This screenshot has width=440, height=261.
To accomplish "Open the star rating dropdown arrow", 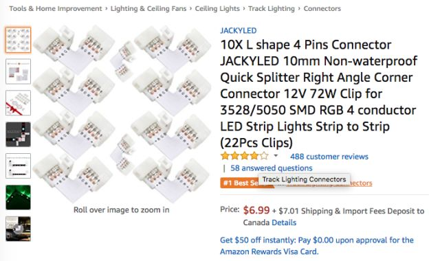I will (276, 156).
